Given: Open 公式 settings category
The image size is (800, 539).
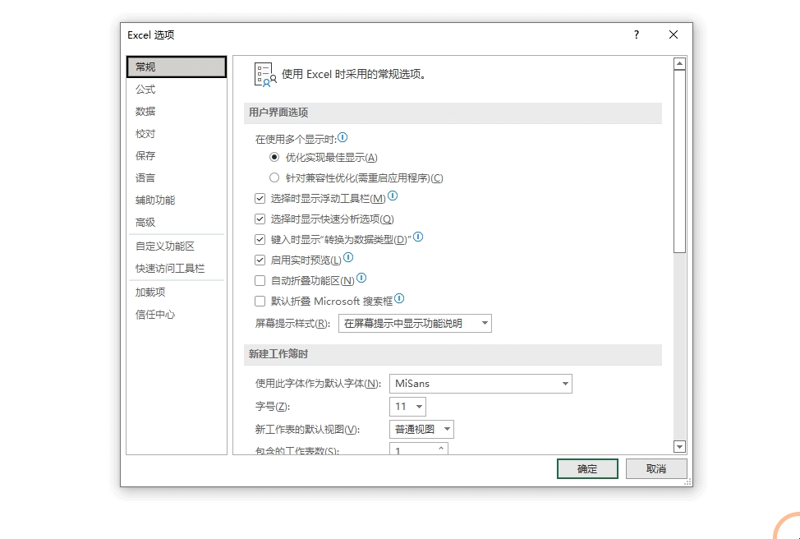Looking at the screenshot, I should pos(177,90).
